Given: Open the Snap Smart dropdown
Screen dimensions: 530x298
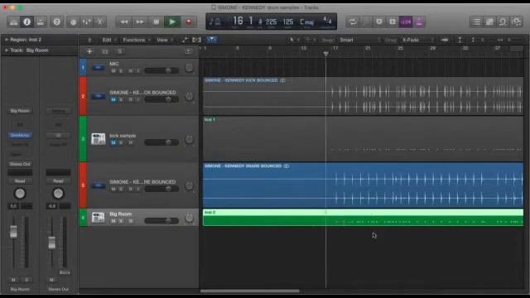Looking at the screenshot, I should click(x=360, y=40).
